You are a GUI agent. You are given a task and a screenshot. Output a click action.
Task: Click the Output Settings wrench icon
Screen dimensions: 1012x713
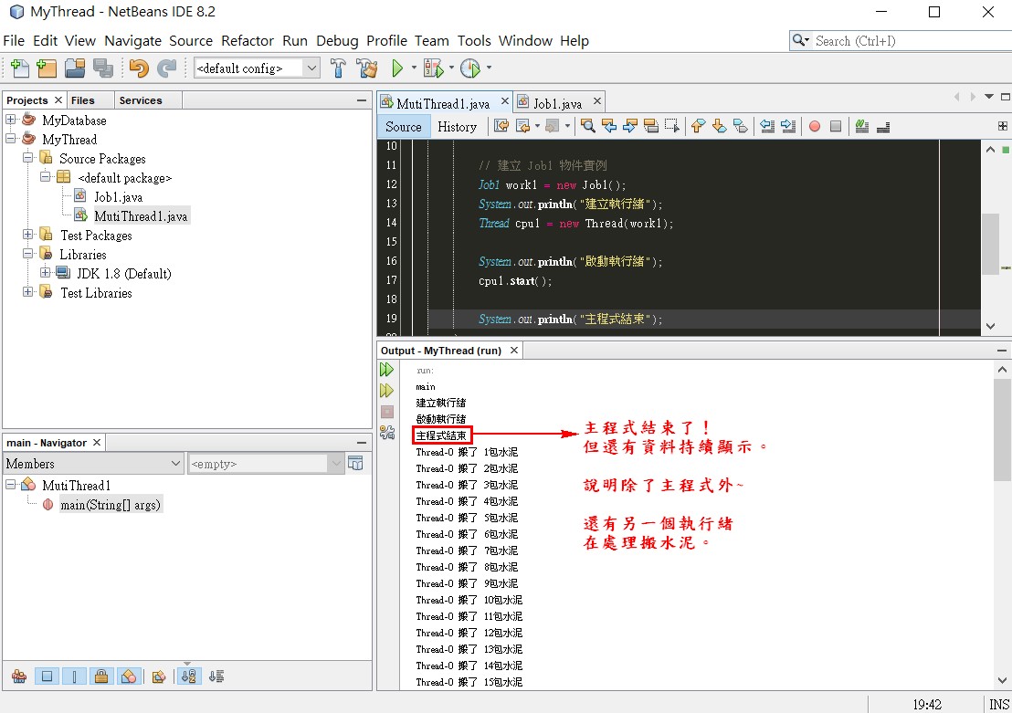386,433
